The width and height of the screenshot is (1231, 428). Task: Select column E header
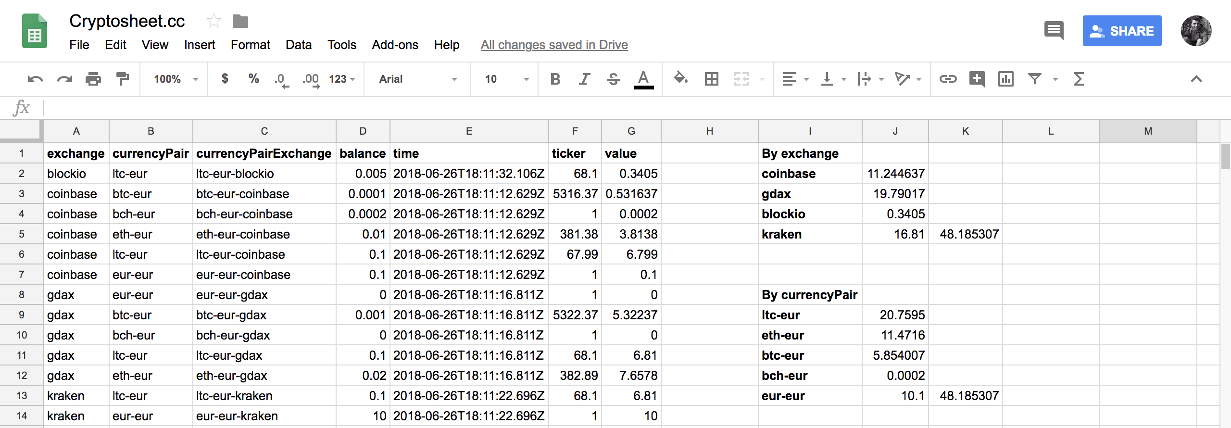point(469,131)
